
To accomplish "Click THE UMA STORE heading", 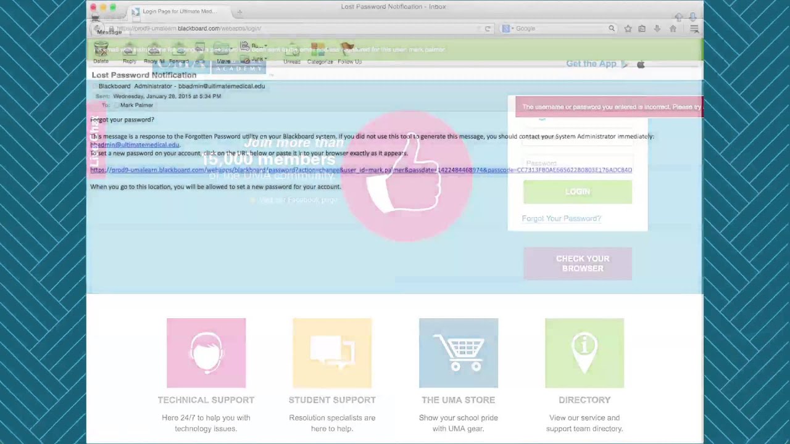I will (x=458, y=400).
